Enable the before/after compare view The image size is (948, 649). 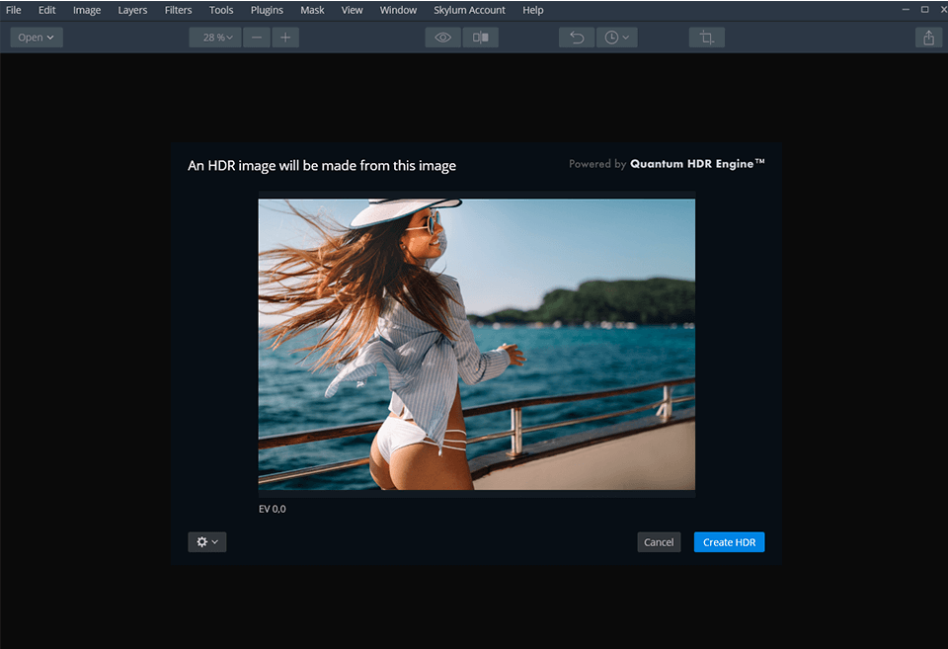click(x=481, y=37)
